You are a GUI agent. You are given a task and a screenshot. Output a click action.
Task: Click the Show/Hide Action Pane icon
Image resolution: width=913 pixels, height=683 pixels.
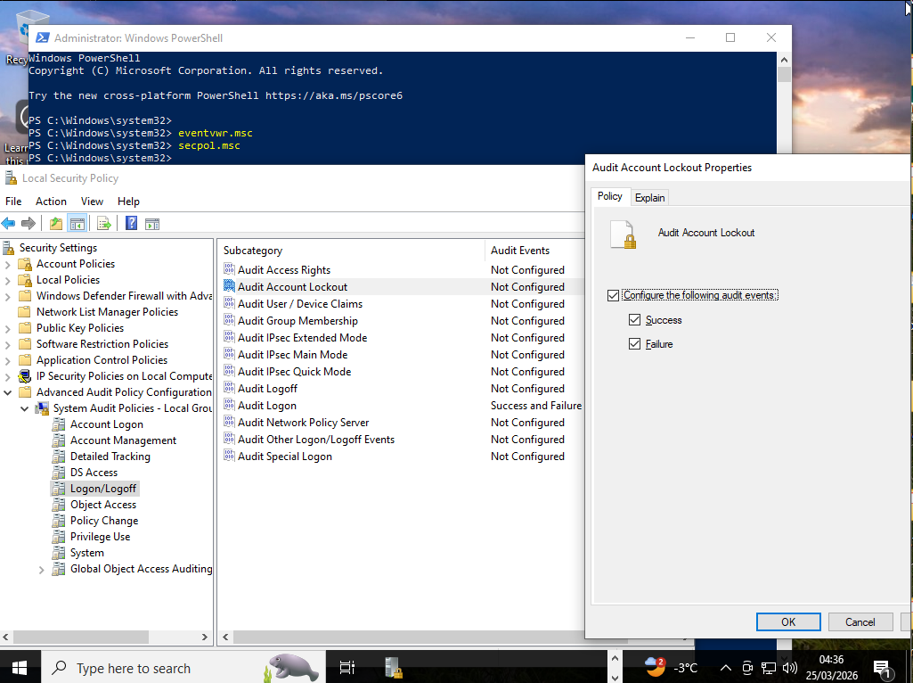[x=152, y=224]
